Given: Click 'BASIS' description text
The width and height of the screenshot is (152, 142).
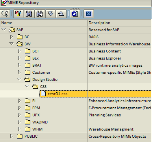Looking at the screenshot, I should [94, 37].
